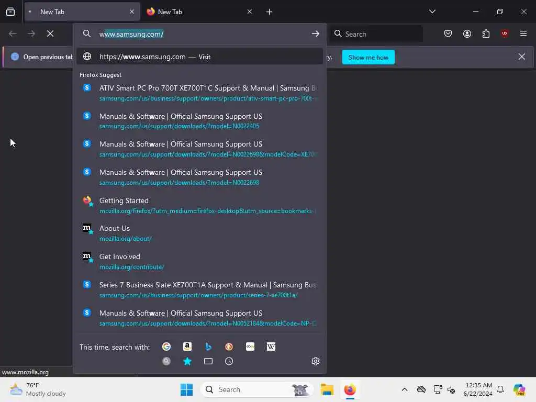Expand the list all tabs dropdown
Screen dimensions: 536x402
tap(432, 12)
